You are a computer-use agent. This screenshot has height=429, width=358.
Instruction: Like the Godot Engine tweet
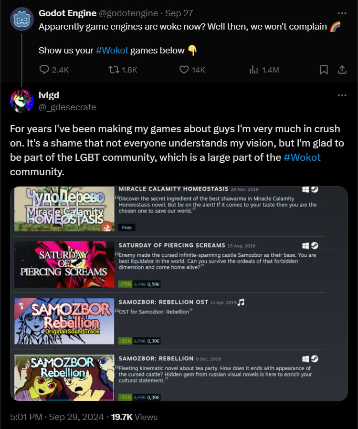(184, 70)
